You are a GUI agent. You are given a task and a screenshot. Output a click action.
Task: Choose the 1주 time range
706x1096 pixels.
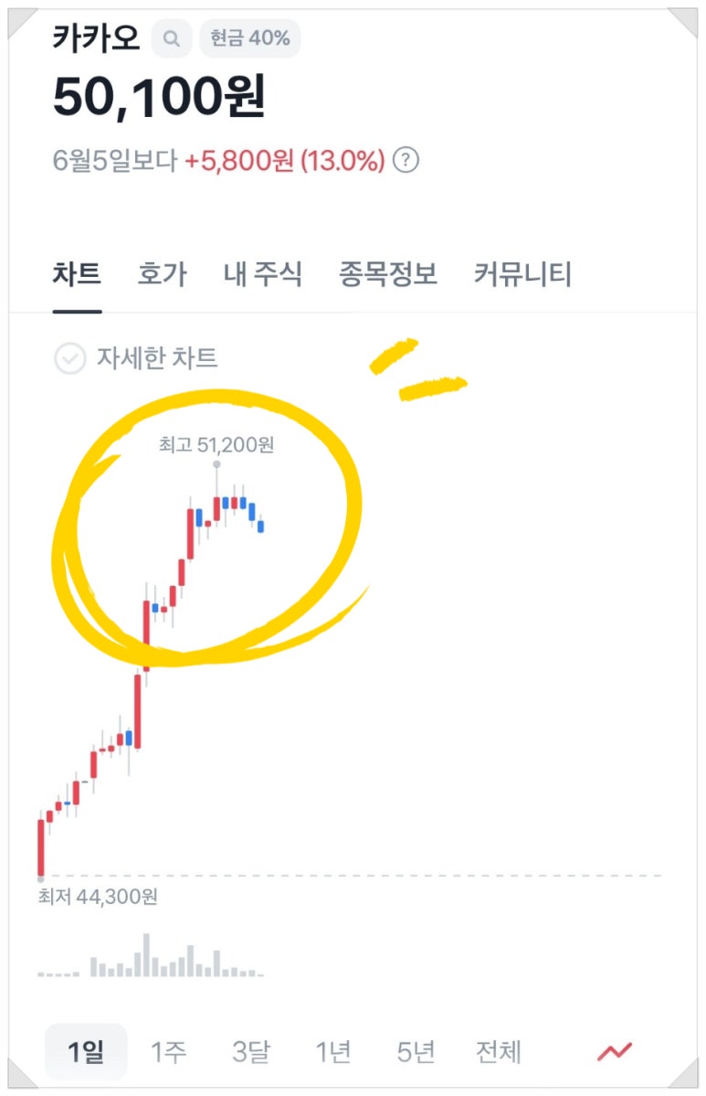(x=168, y=1051)
